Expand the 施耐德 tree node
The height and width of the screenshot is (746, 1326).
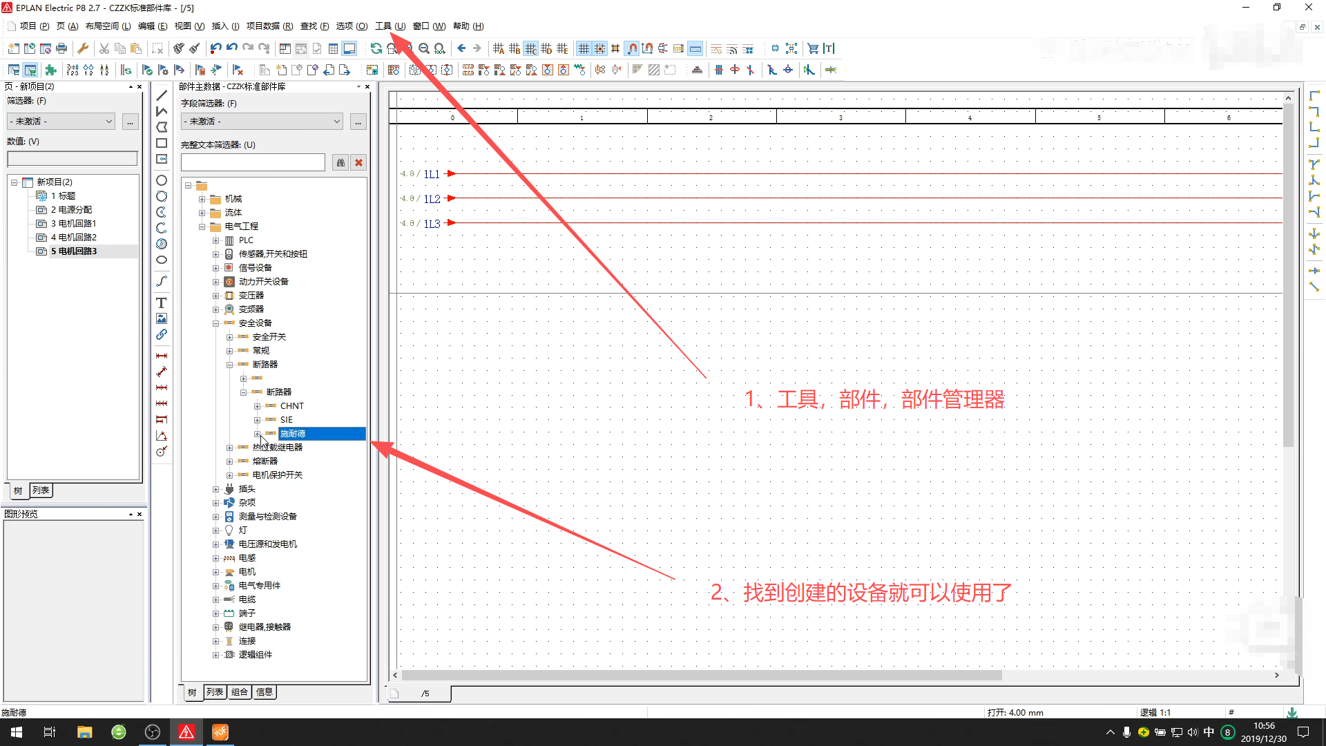click(x=257, y=434)
